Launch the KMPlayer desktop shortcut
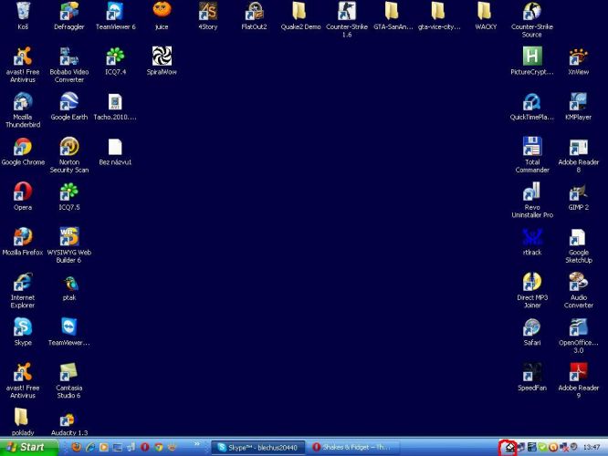 click(578, 106)
